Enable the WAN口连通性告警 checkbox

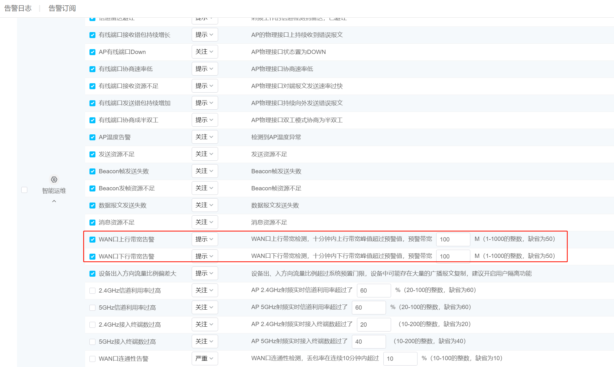tap(92, 359)
